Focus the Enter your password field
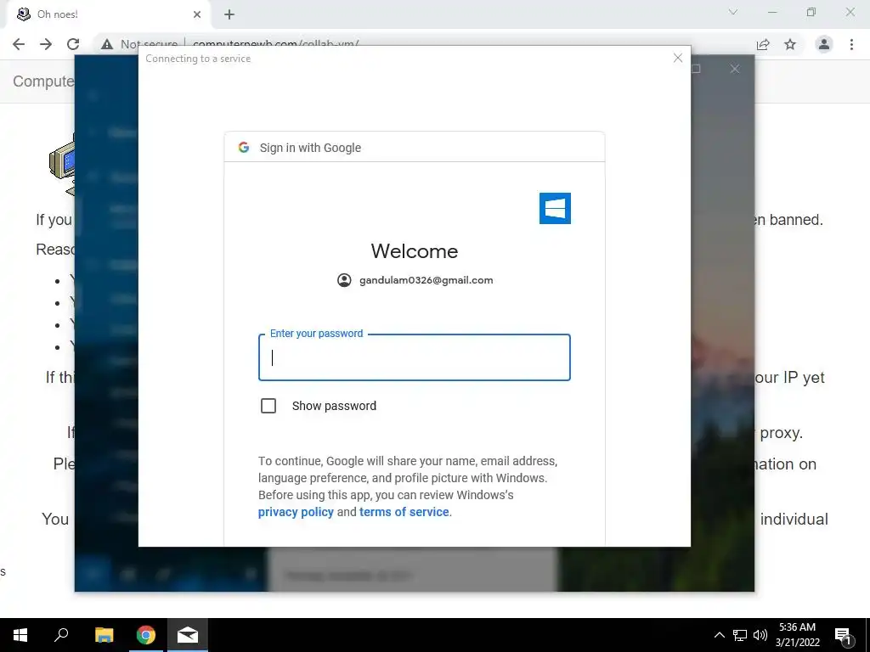Viewport: 870px width, 652px height. pyautogui.click(x=415, y=357)
